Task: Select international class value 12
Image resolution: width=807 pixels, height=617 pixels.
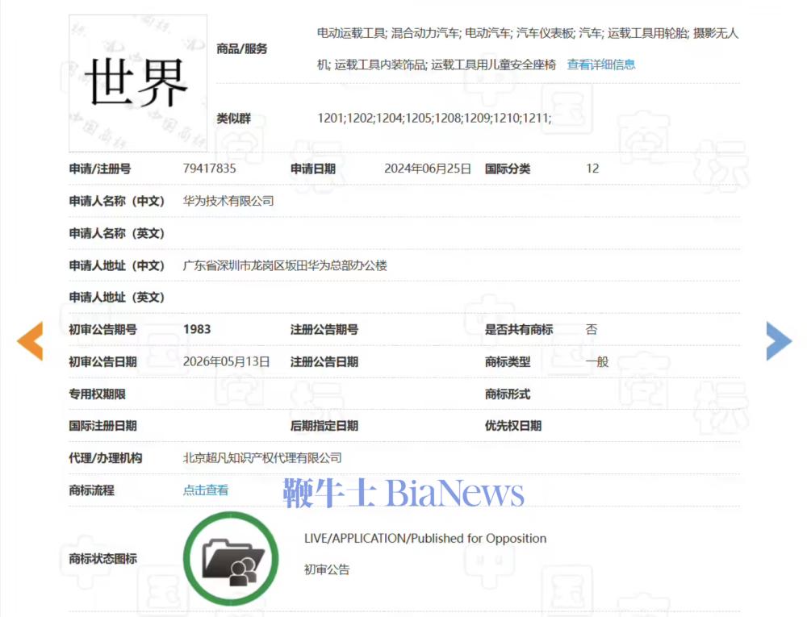Action: [x=592, y=169]
